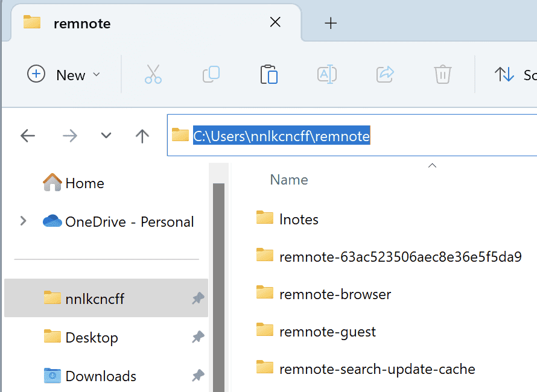537x392 pixels.
Task: Select the remnote-browser folder
Action: pos(335,294)
